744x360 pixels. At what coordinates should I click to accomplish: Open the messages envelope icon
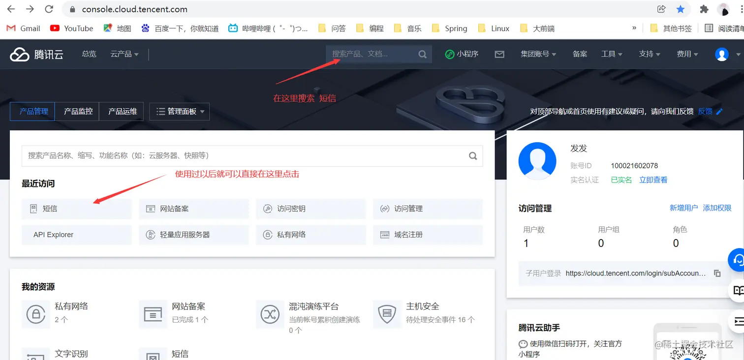499,54
